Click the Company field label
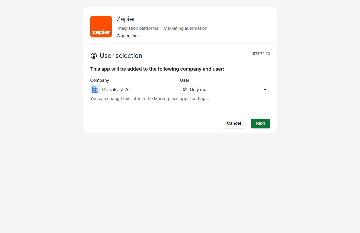Viewport: 360px width, 233px height. [100, 80]
